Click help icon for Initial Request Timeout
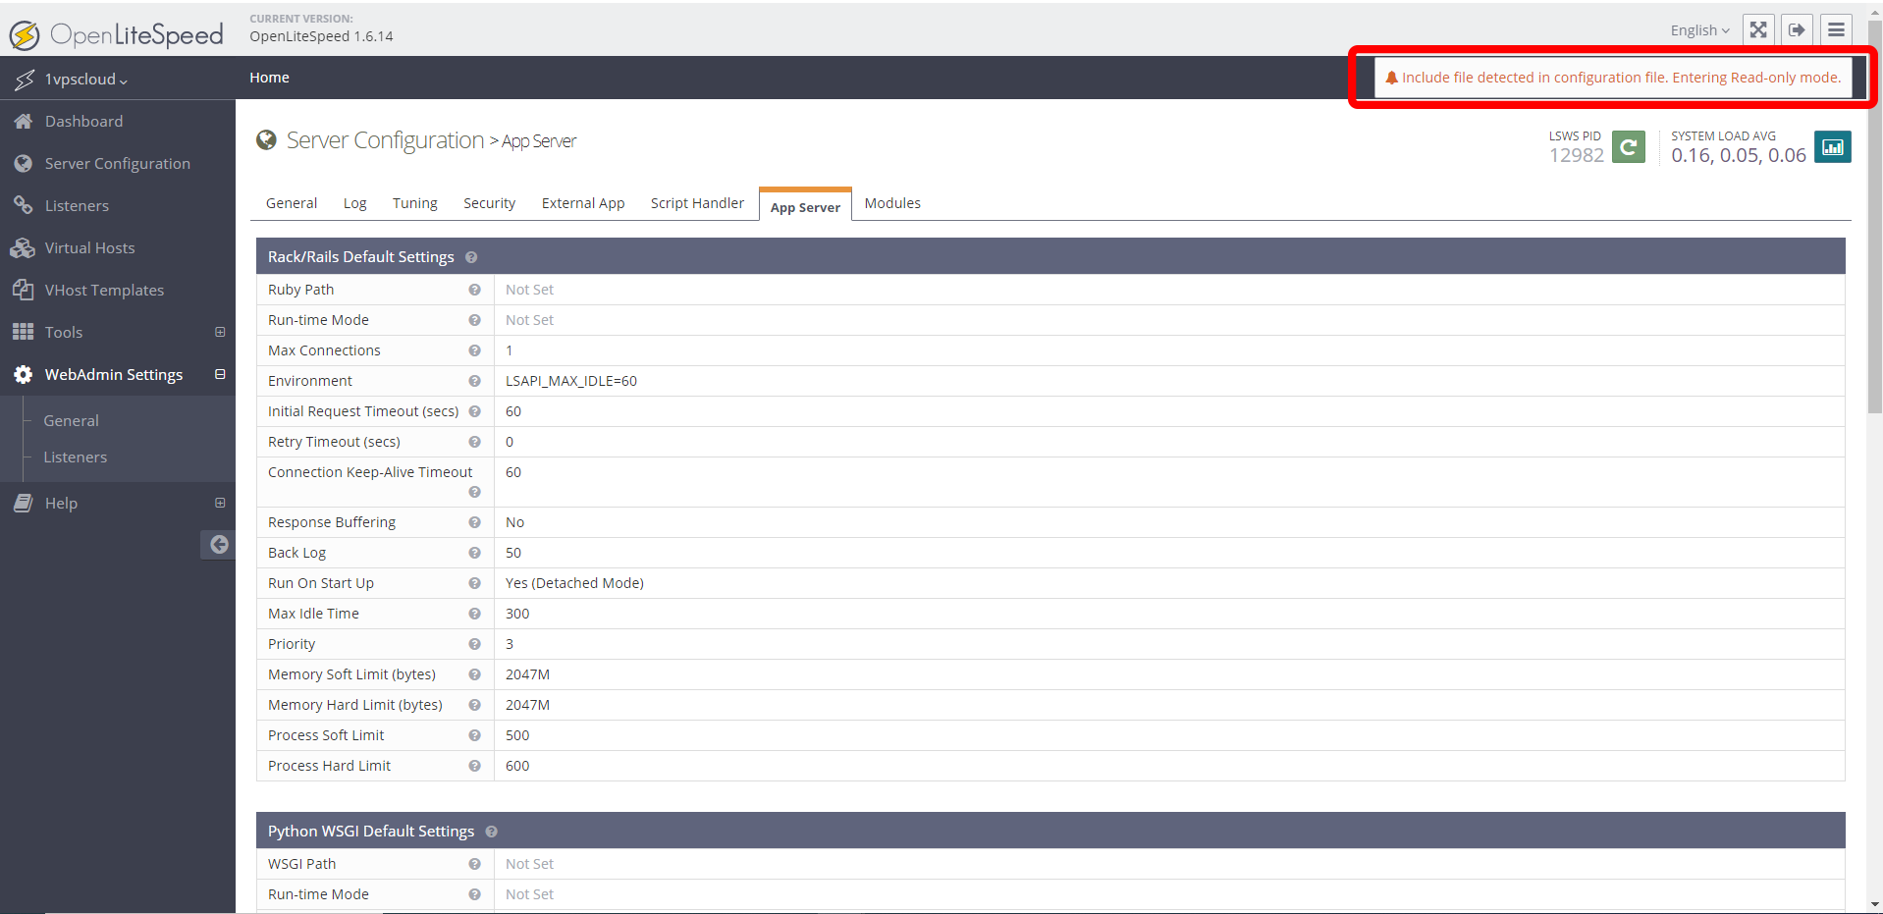This screenshot has width=1883, height=914. coord(474,411)
